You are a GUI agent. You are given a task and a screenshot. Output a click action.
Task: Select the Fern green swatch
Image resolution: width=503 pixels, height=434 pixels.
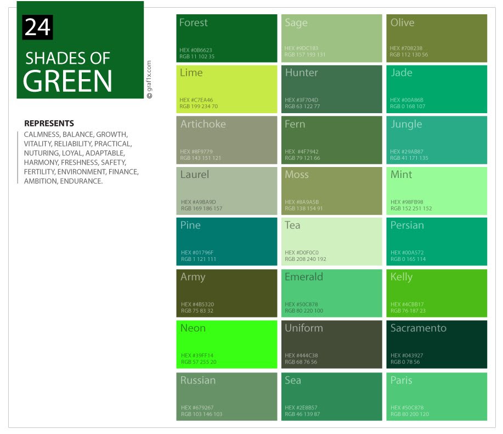point(331,140)
